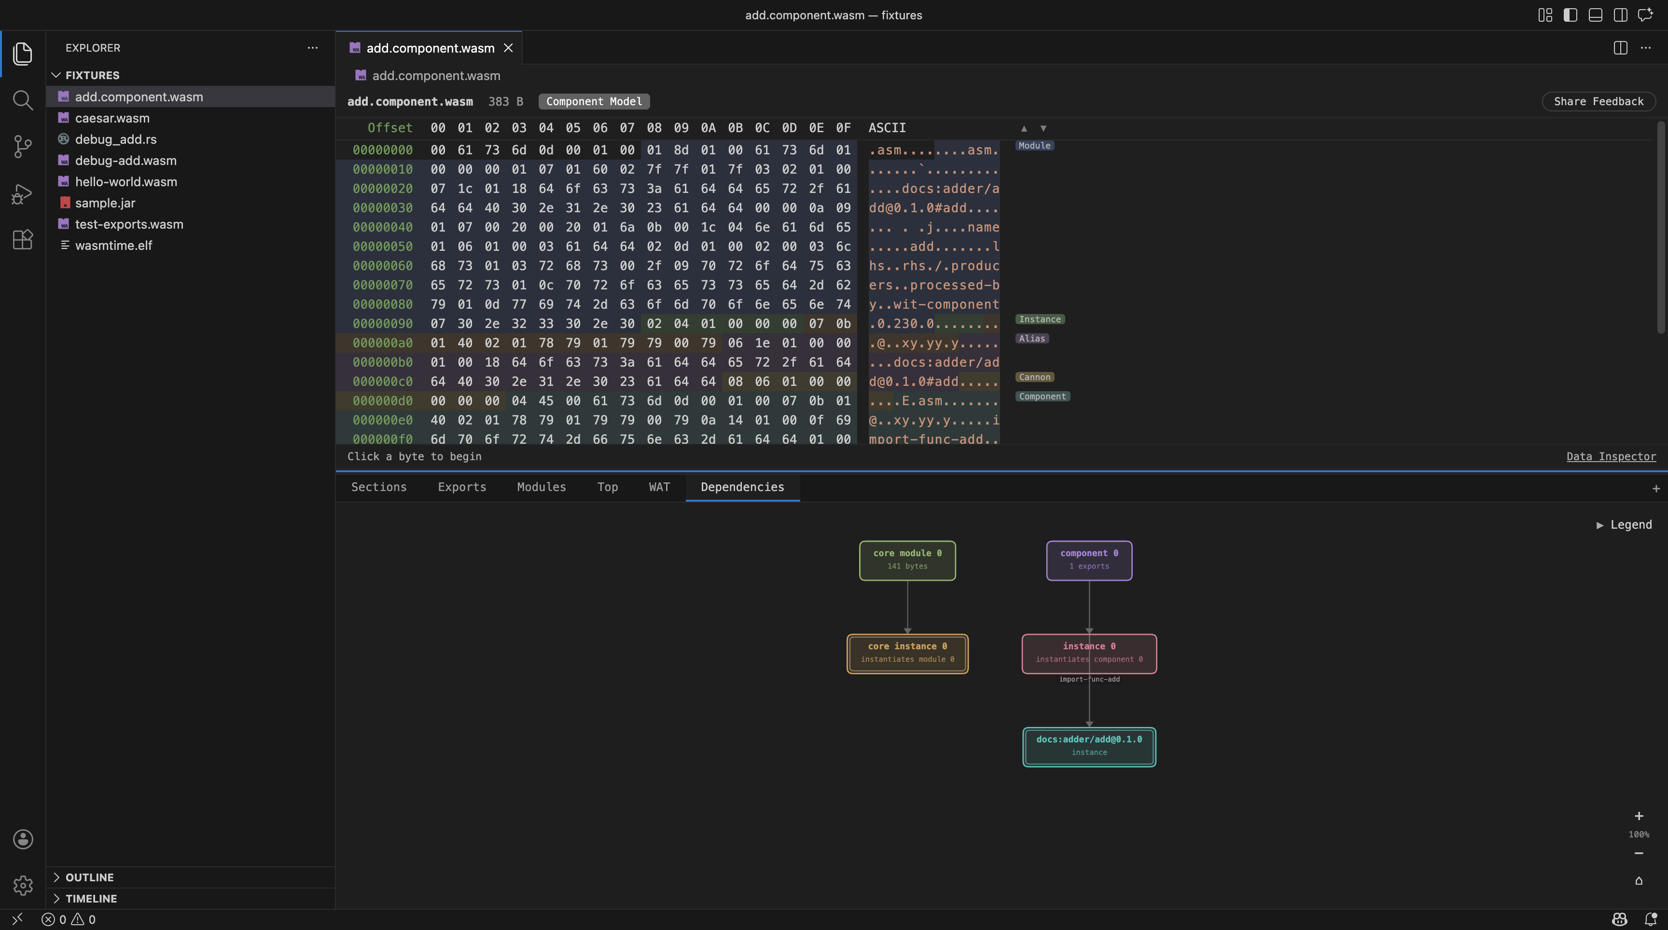Screen dimensions: 1668x930
Task: Open the Accounts menu icon
Action: pyautogui.click(x=23, y=839)
